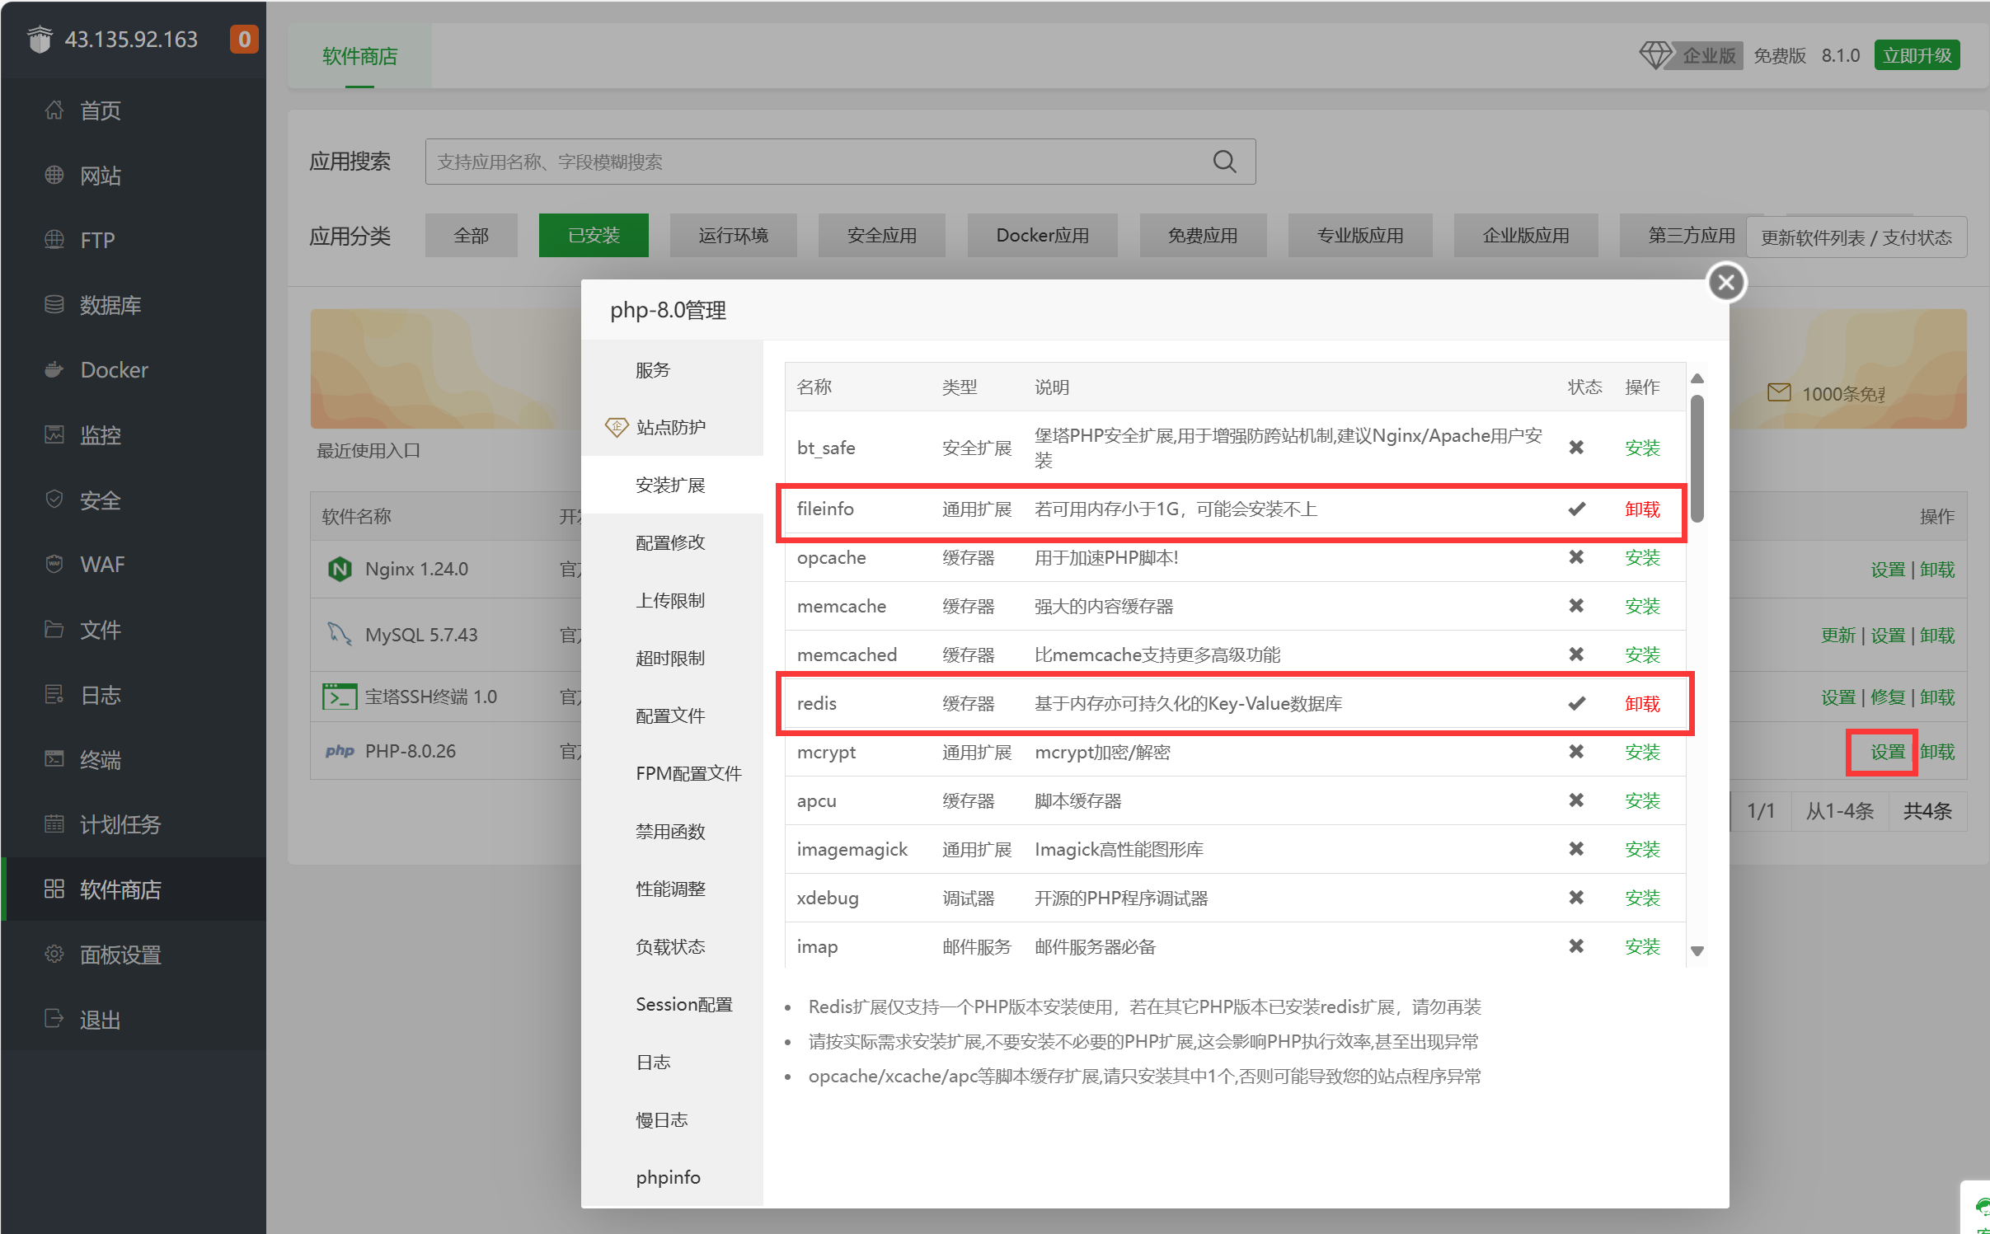Filter by 运行环境 category
Image resolution: width=1990 pixels, height=1234 pixels.
733,235
